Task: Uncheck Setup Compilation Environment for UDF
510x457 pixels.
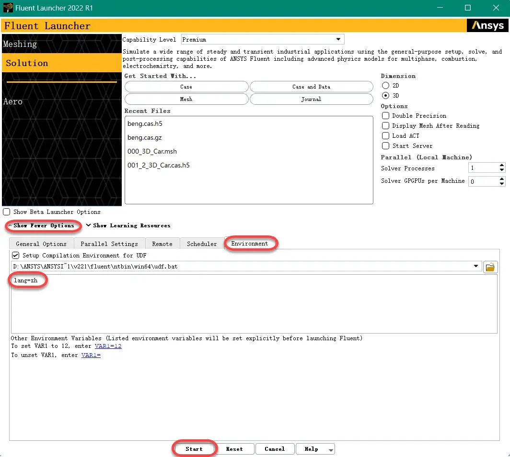Action: (x=15, y=255)
